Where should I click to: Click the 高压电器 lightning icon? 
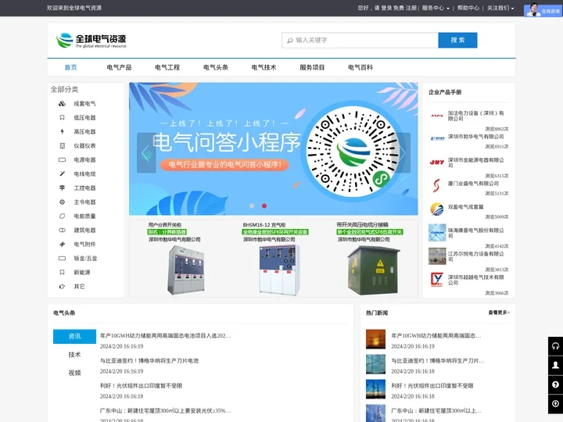click(62, 132)
